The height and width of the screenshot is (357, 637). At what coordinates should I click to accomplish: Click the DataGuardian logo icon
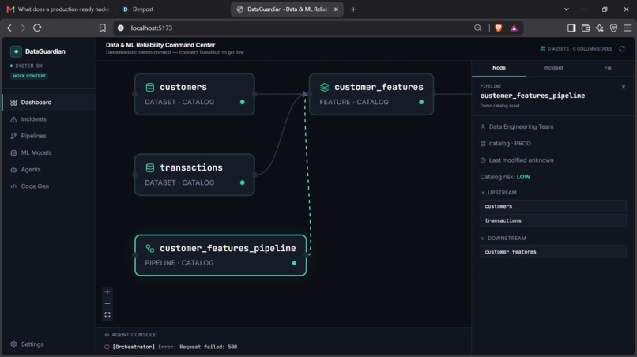click(x=16, y=51)
